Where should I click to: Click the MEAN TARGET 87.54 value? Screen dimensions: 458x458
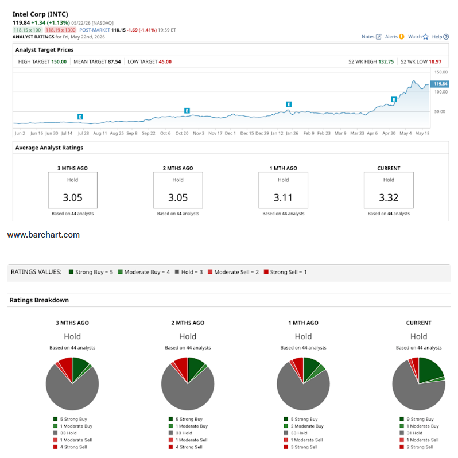(114, 61)
